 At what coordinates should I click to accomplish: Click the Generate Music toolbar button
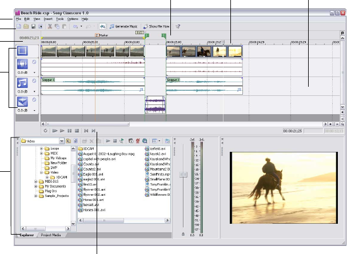(x=123, y=26)
